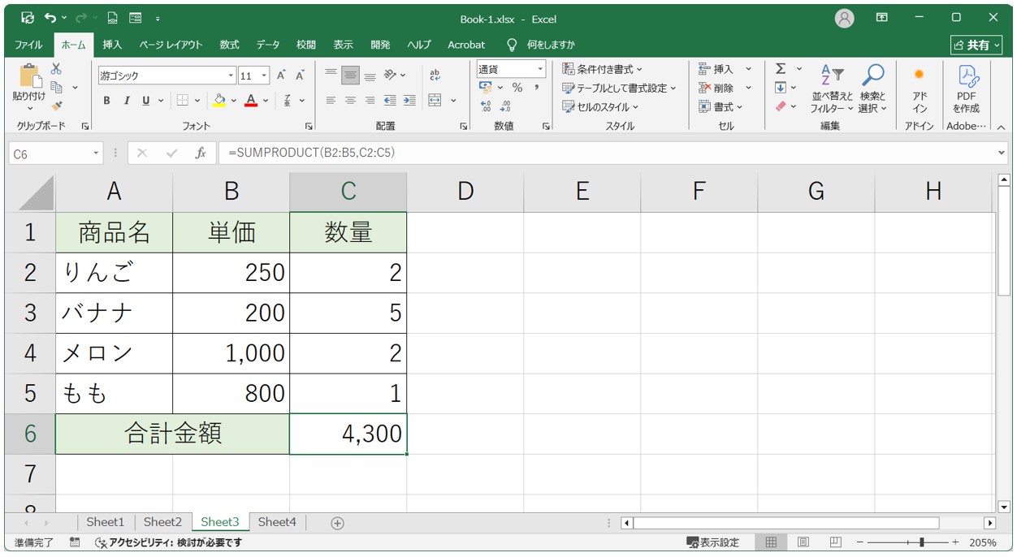This screenshot has height=557, width=1017.
Task: Toggle middle vertical alignment
Action: [350, 75]
